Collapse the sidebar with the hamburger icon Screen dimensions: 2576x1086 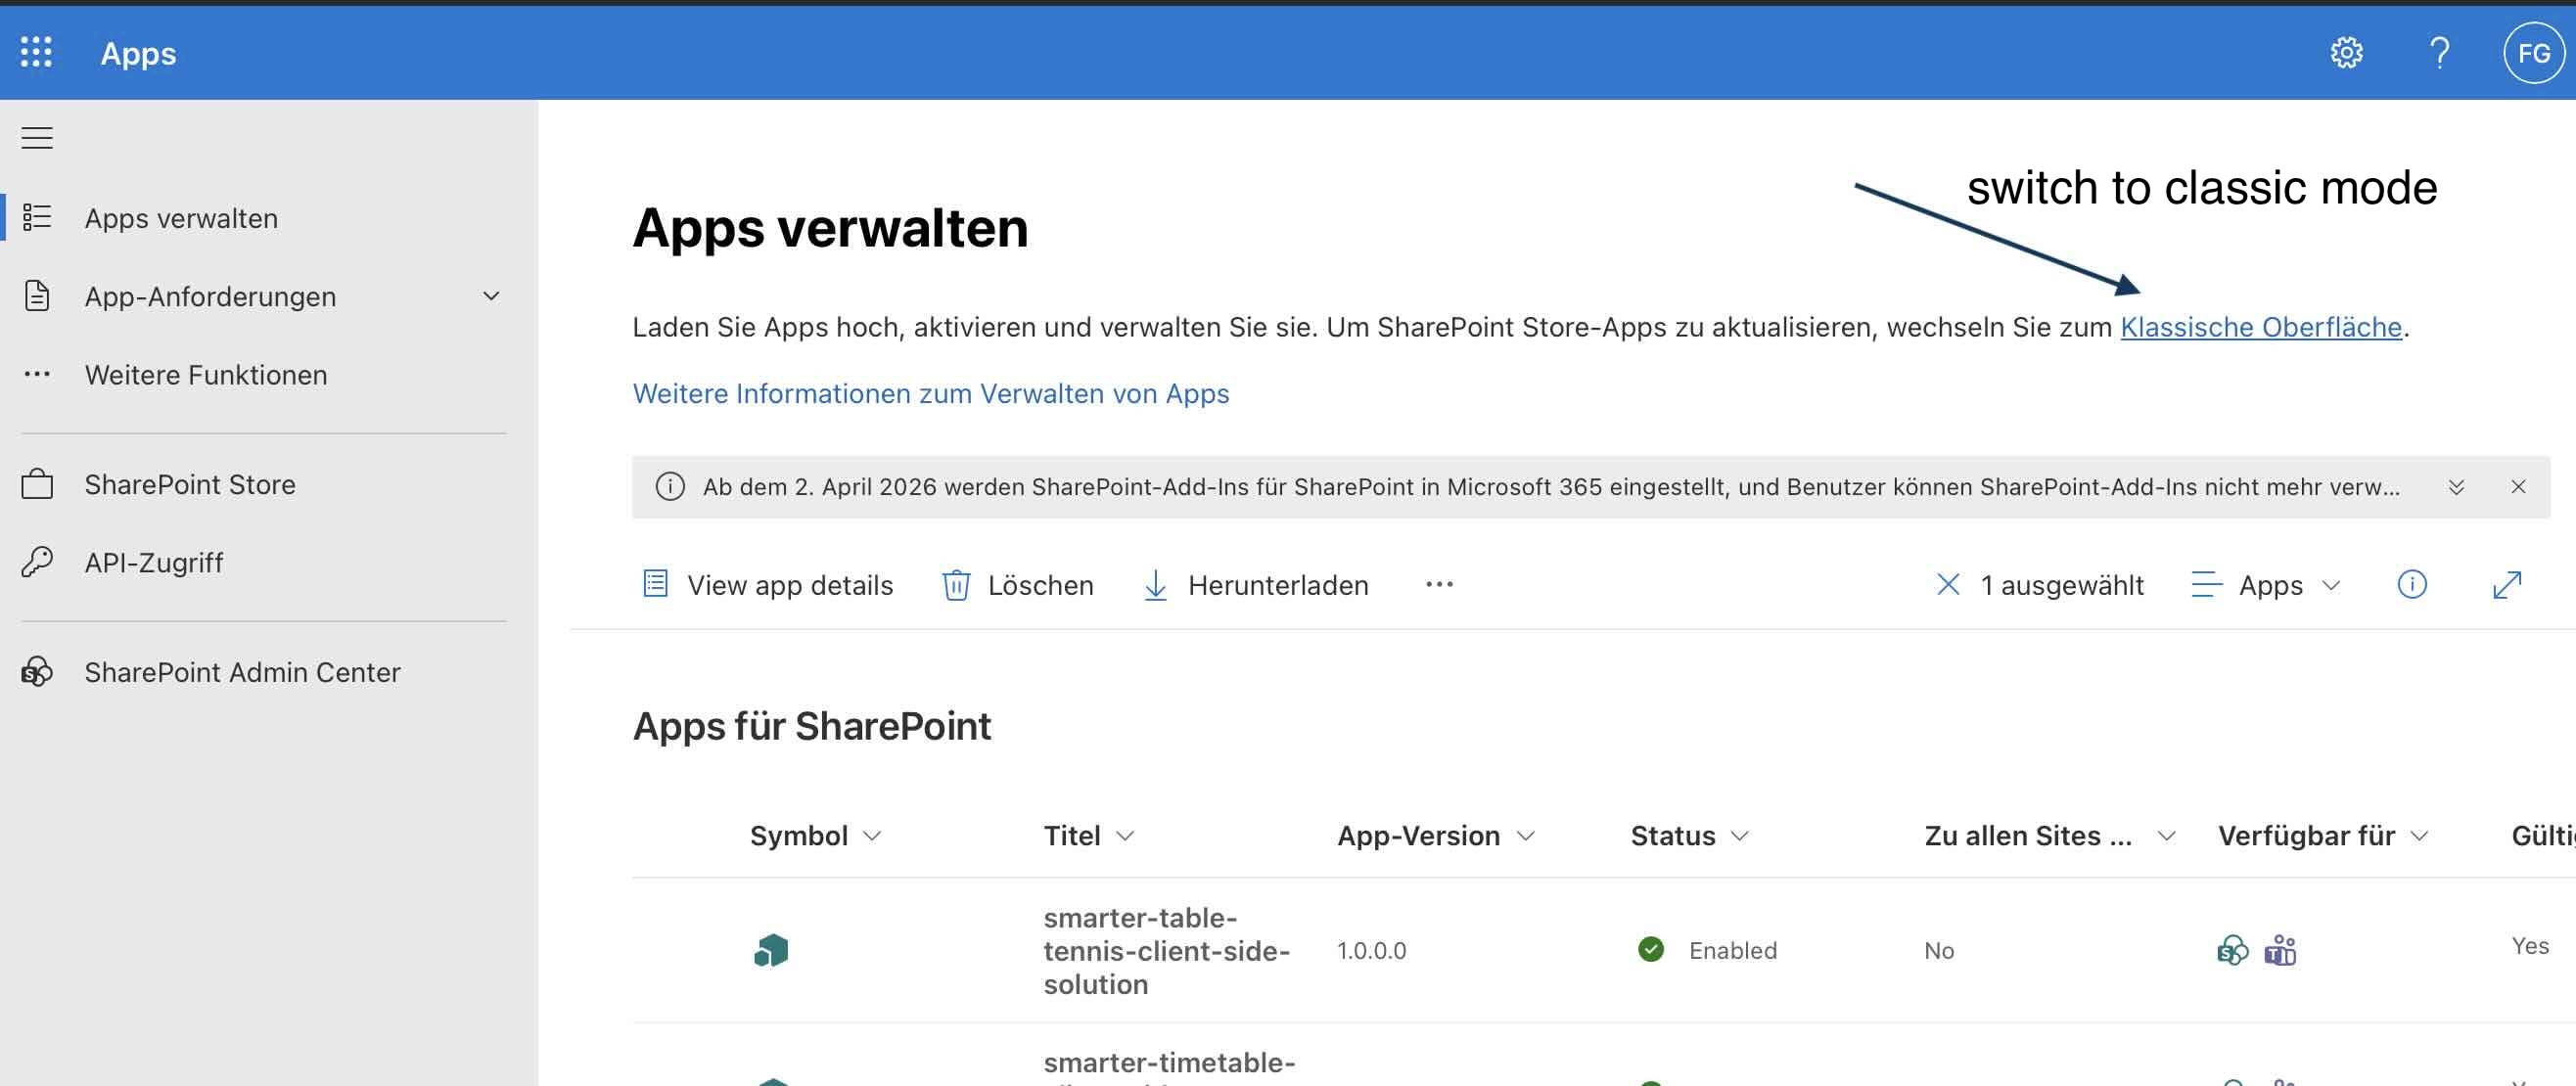[36, 138]
